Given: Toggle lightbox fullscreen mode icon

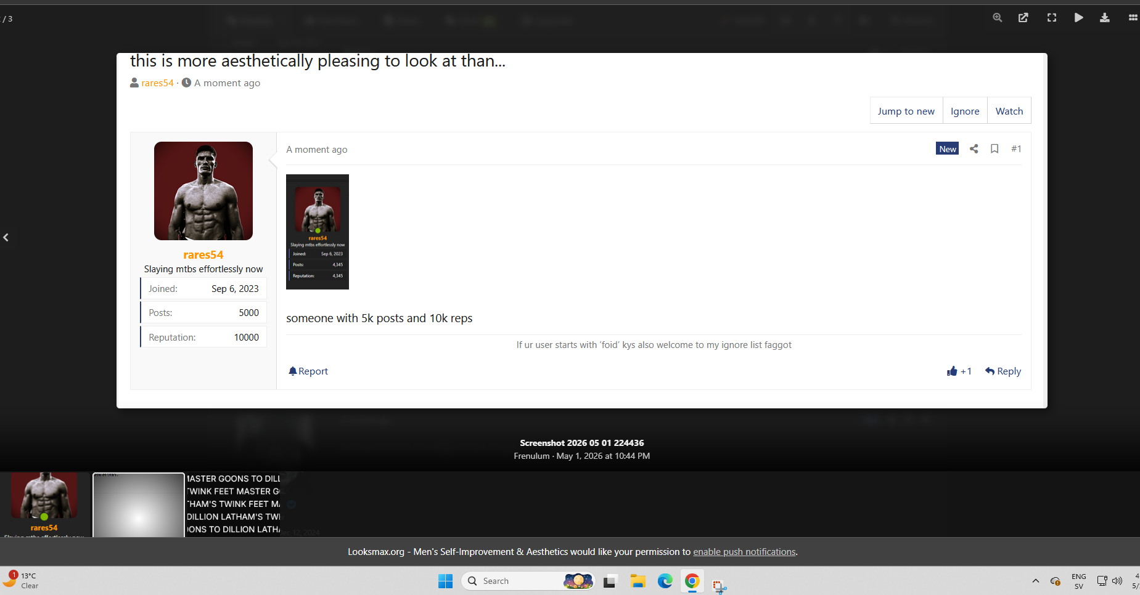Looking at the screenshot, I should (x=1052, y=18).
